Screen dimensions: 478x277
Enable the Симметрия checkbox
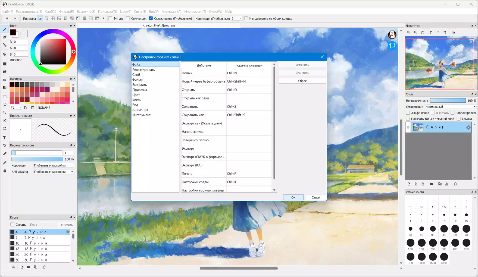pyautogui.click(x=128, y=18)
